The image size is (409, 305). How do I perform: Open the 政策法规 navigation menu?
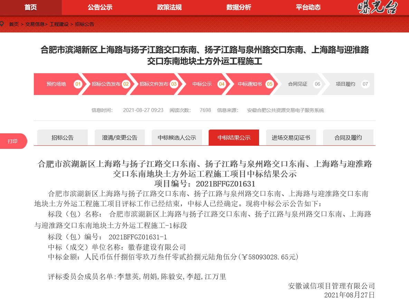click(170, 7)
